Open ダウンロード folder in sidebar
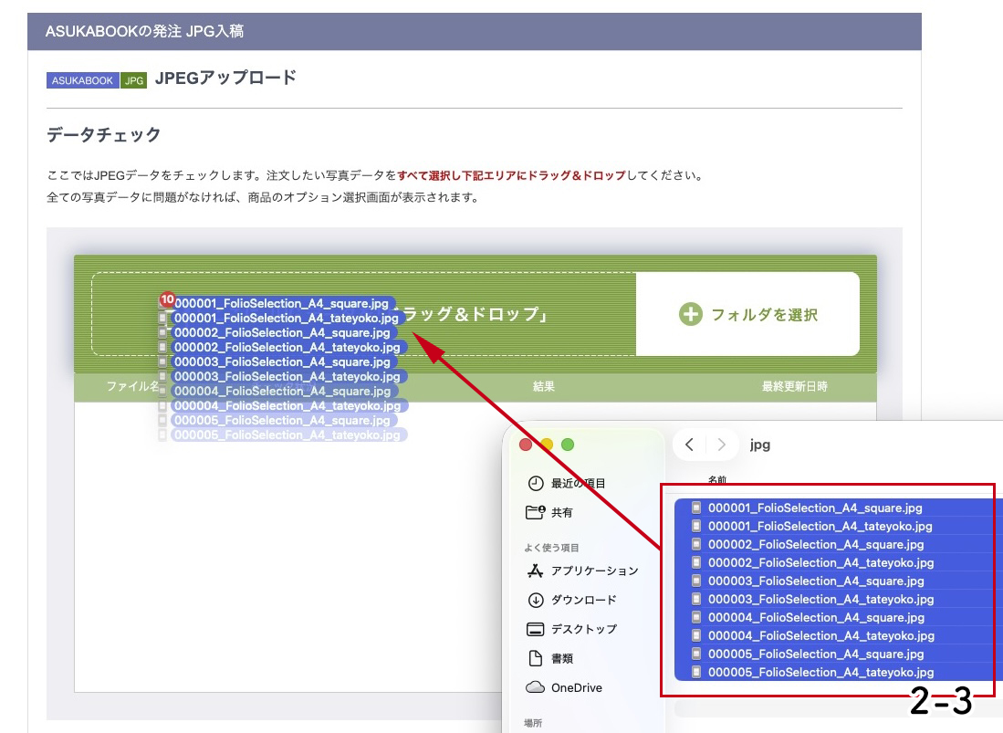1003x733 pixels. pos(582,600)
